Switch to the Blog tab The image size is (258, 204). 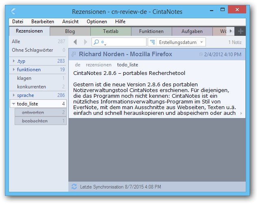coord(70,31)
